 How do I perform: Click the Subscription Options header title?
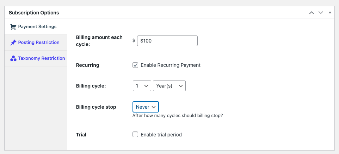click(x=34, y=13)
